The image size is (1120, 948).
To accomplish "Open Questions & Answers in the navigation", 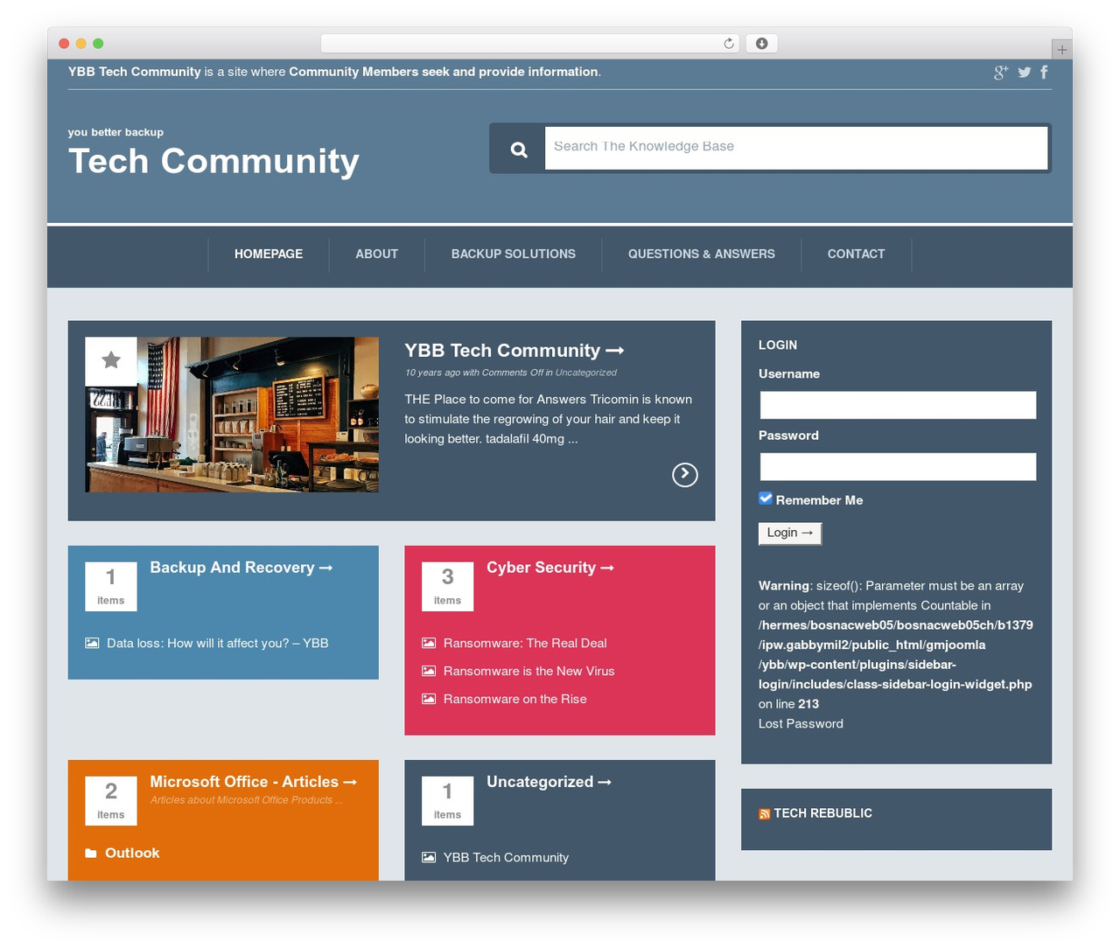I will [x=702, y=254].
